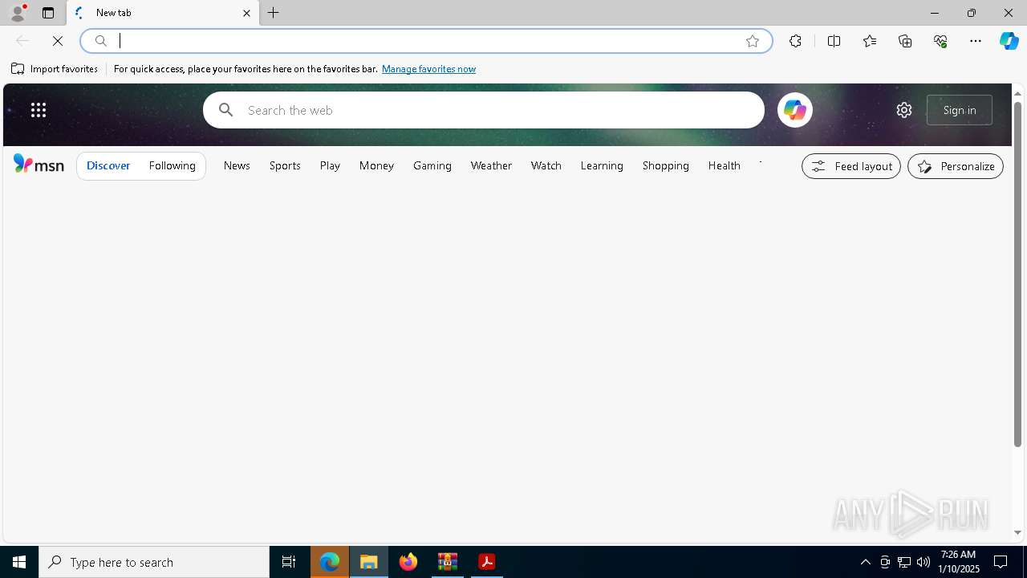Click the Personalize button
The width and height of the screenshot is (1027, 578).
[x=956, y=166]
